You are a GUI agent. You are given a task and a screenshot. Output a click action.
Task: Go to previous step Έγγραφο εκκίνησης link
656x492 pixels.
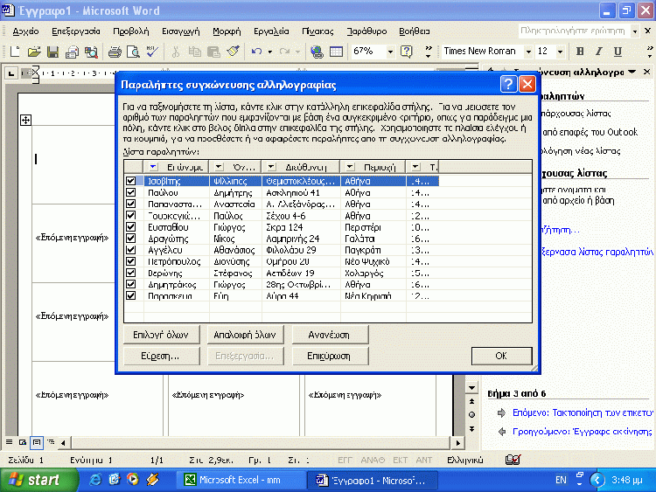(582, 432)
